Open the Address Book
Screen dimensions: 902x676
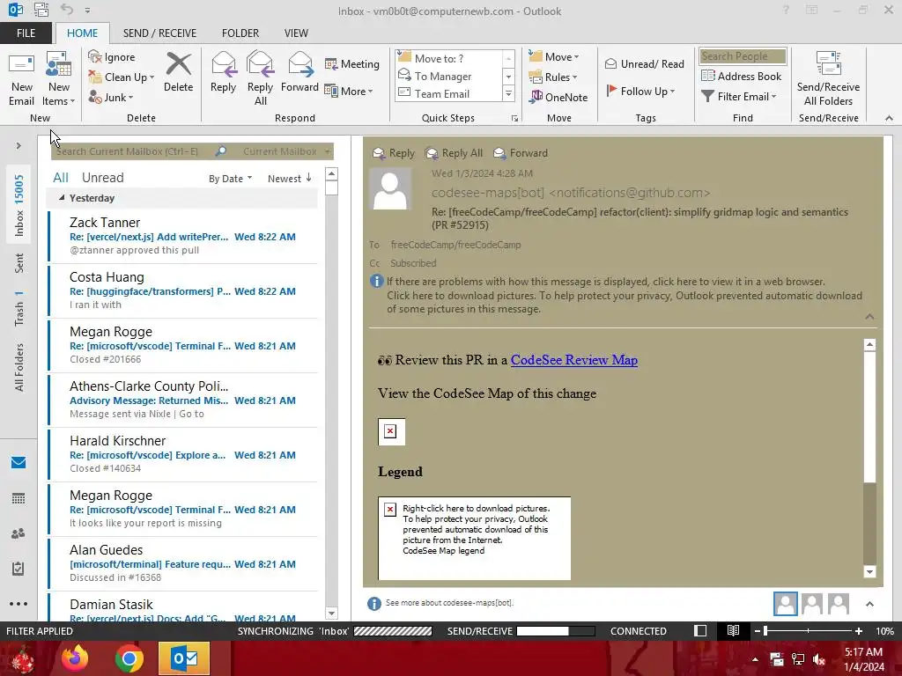point(742,76)
